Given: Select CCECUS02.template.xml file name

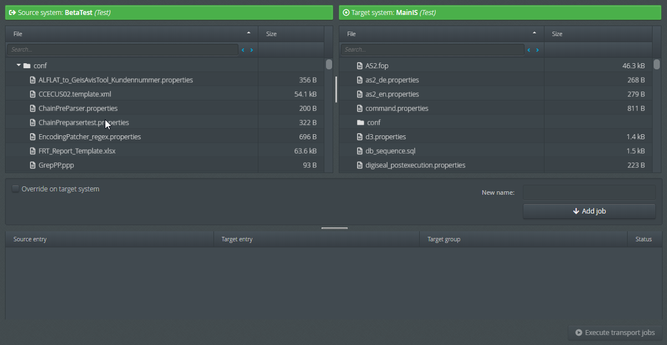Looking at the screenshot, I should point(75,94).
